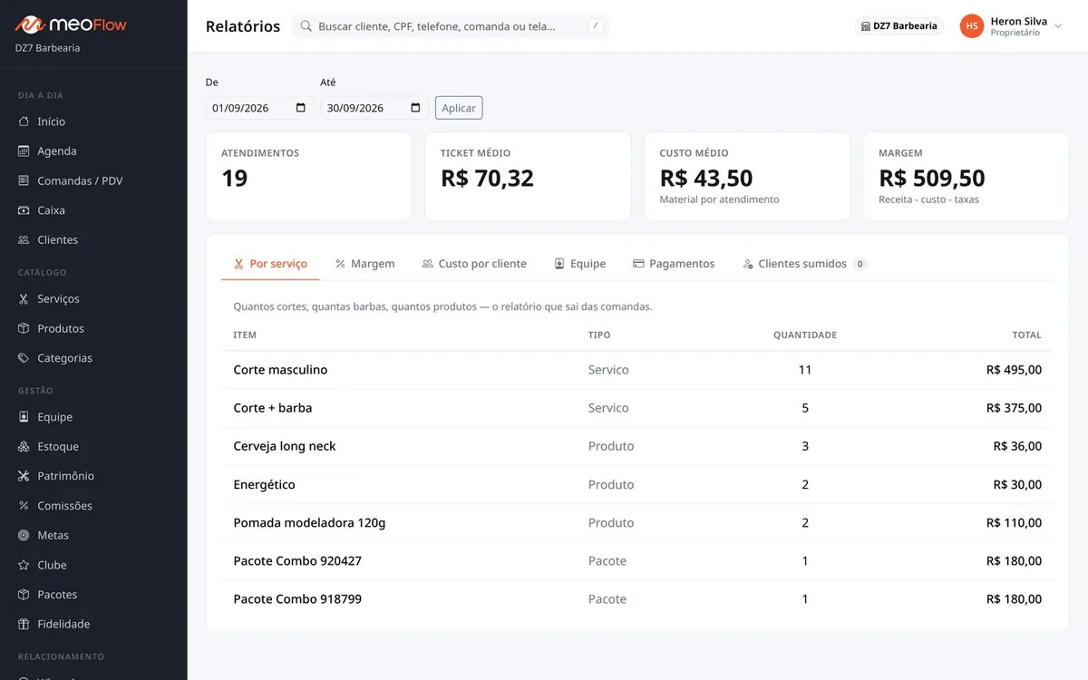Image resolution: width=1088 pixels, height=680 pixels.
Task: Click the Pacotes package icon
Action: pos(24,595)
